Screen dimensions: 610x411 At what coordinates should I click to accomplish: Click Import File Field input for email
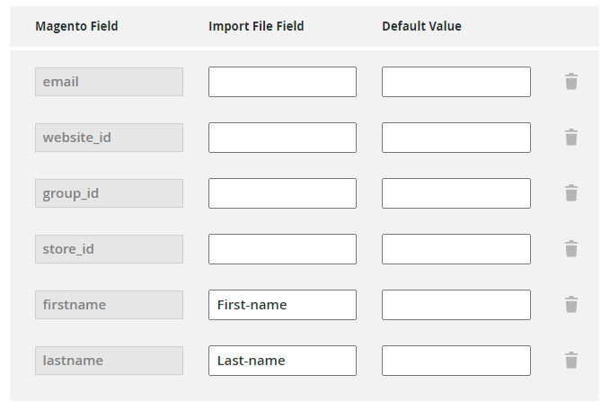(x=282, y=82)
